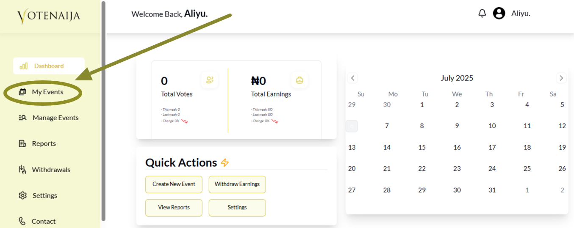Click the Manage Events search-list icon
This screenshot has height=228, width=574.
23,118
